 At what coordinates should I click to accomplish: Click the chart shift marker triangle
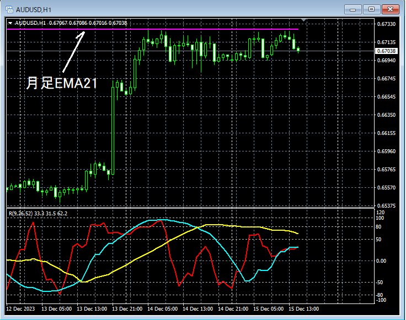pyautogui.click(x=304, y=20)
